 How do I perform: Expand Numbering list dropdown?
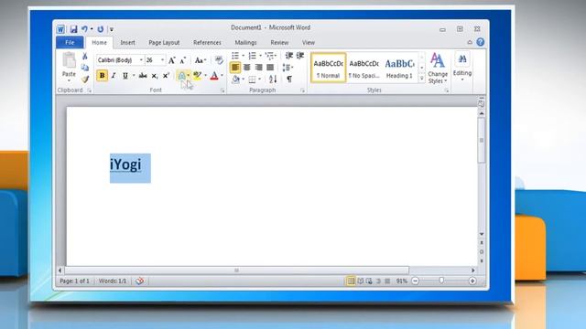tap(260, 56)
